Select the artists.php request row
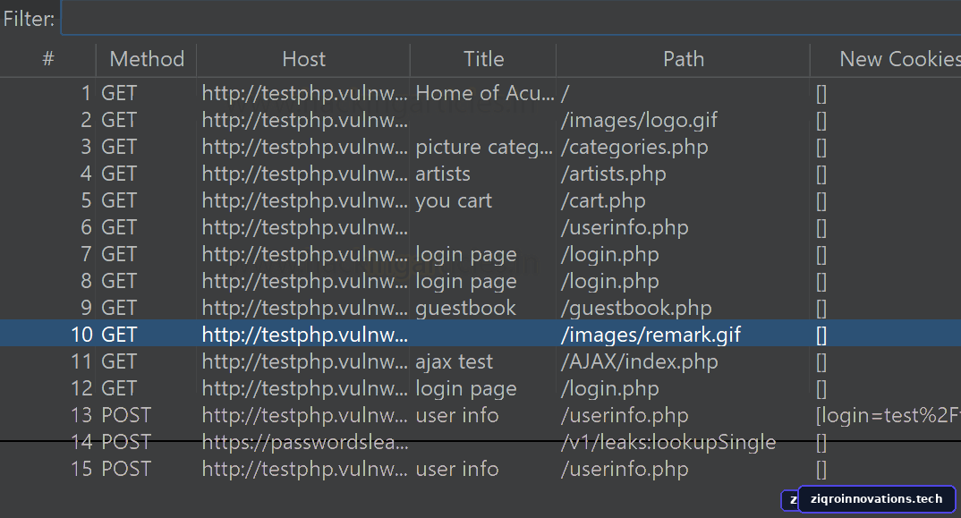The image size is (961, 518). [x=480, y=174]
